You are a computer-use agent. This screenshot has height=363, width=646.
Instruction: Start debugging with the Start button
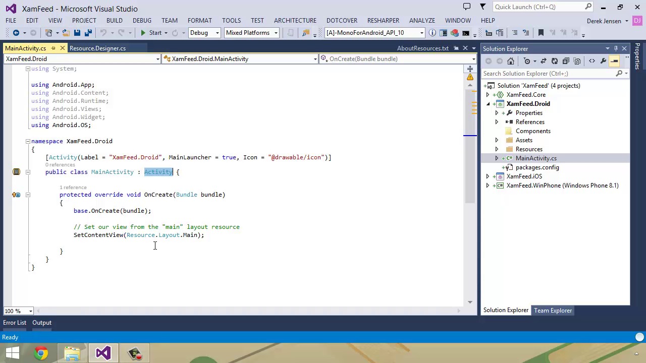coord(150,33)
